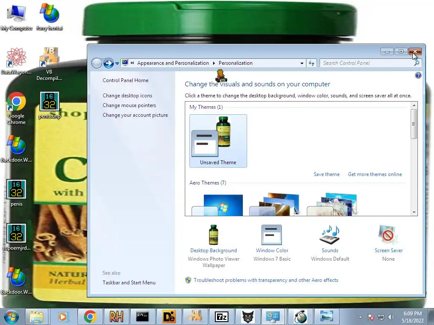Image resolution: width=434 pixels, height=325 pixels.
Task: Expand the address bar previous locations dropdown
Action: click(x=302, y=63)
